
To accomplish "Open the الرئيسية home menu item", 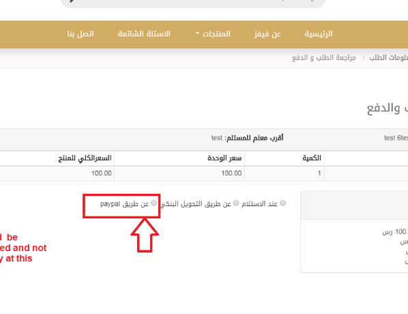I will pyautogui.click(x=319, y=34).
